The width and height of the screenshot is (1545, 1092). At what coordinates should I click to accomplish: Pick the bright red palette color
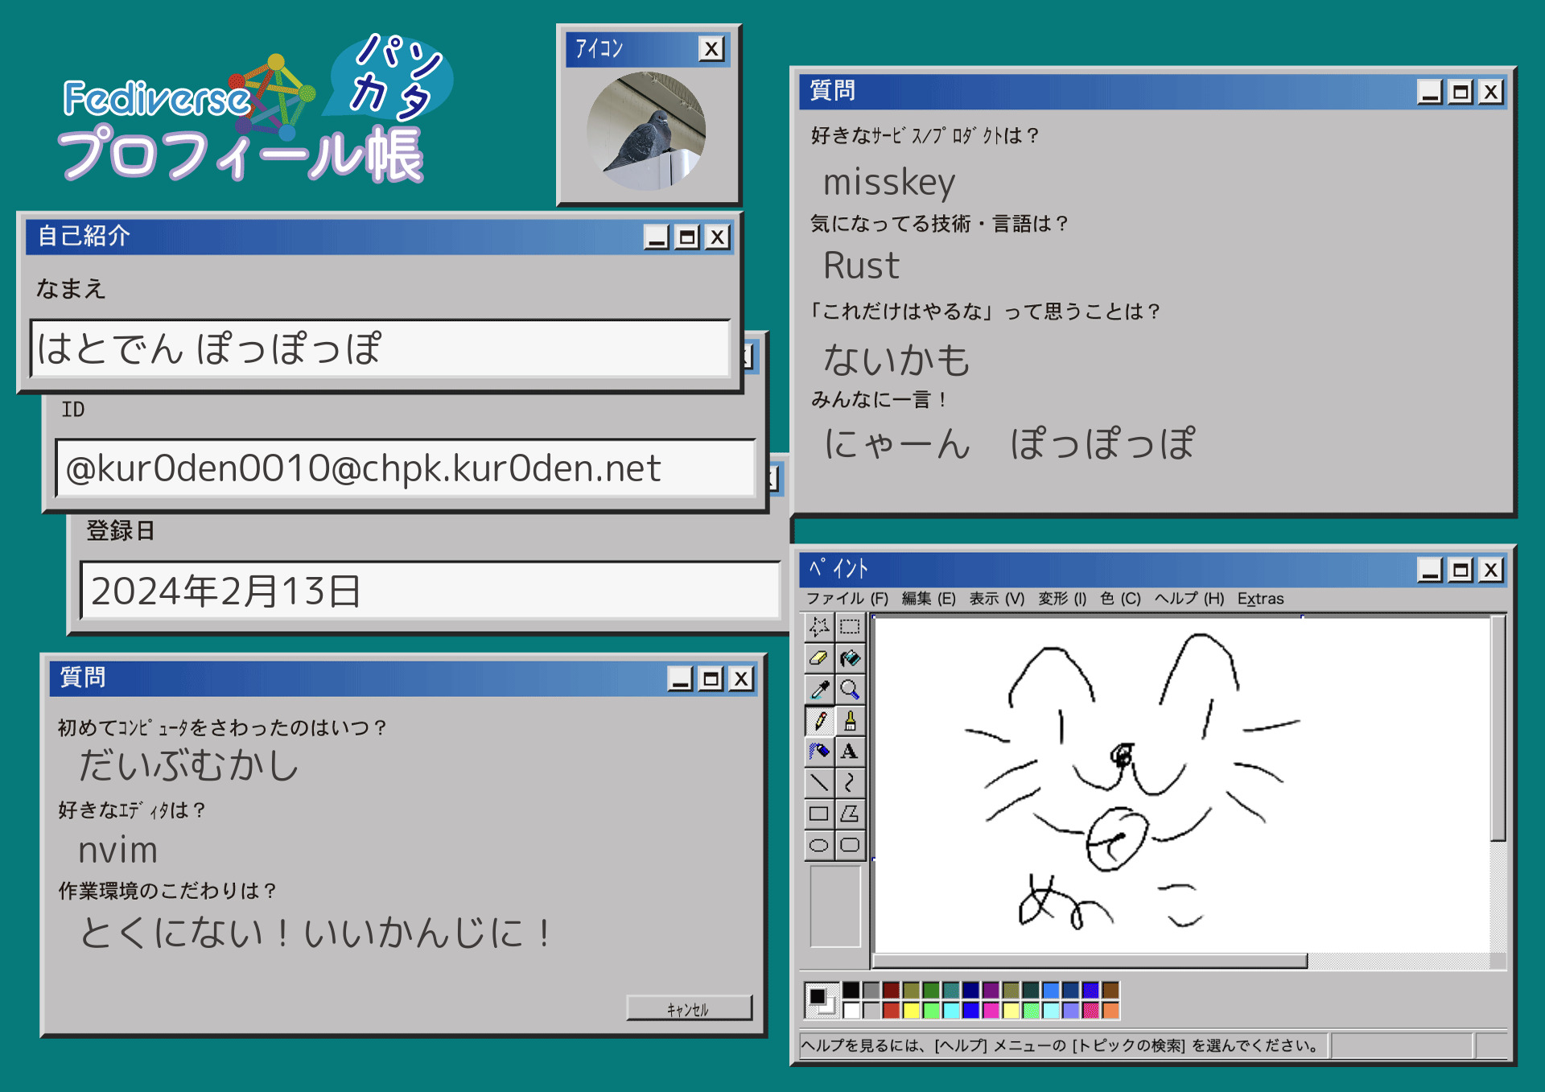891,1010
